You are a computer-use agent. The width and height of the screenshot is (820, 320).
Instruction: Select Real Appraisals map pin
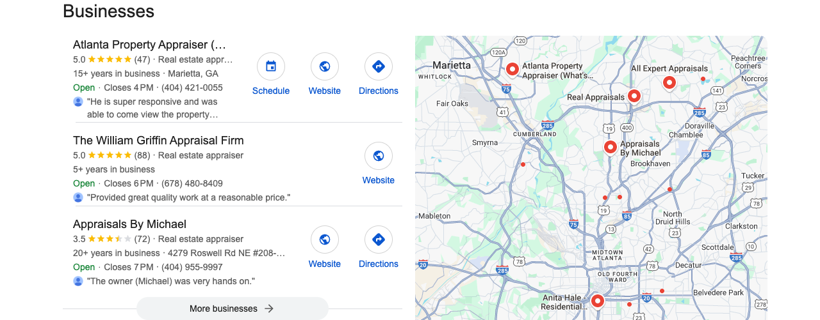click(x=634, y=96)
